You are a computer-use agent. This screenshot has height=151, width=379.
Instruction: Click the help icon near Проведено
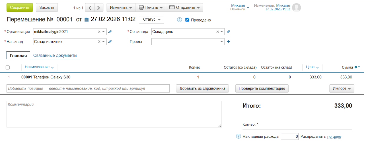pyautogui.click(x=179, y=20)
